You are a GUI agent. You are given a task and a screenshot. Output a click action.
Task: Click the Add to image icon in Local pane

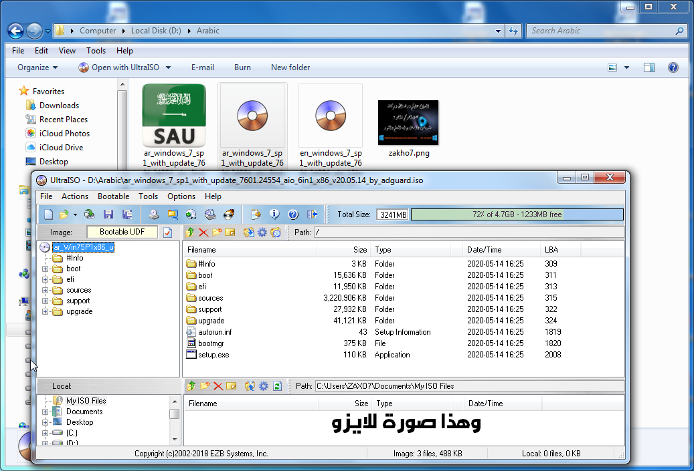(250, 385)
